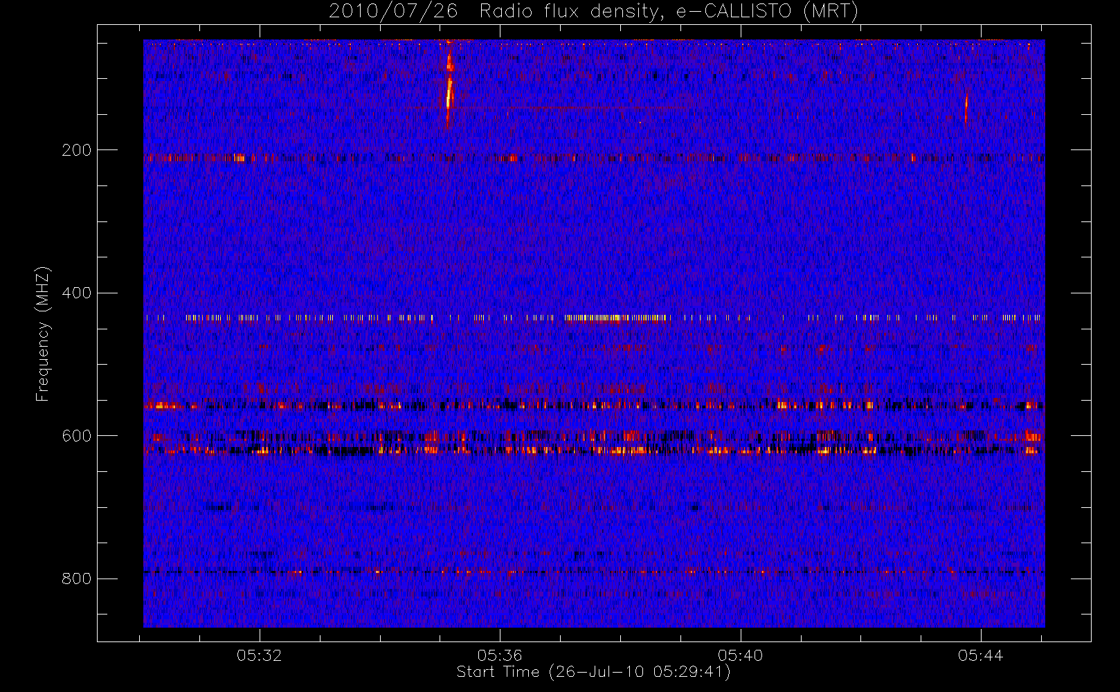1120x692 pixels.
Task: Click the 05:32 time tick label
Action: pos(260,655)
